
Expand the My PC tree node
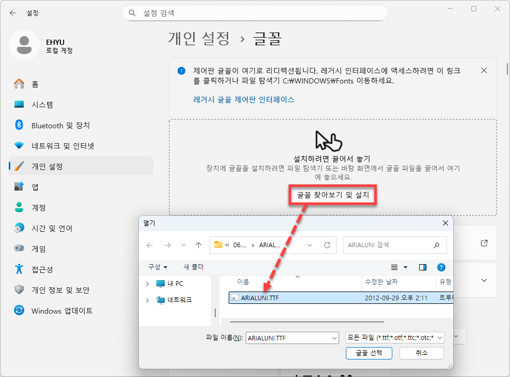click(148, 283)
